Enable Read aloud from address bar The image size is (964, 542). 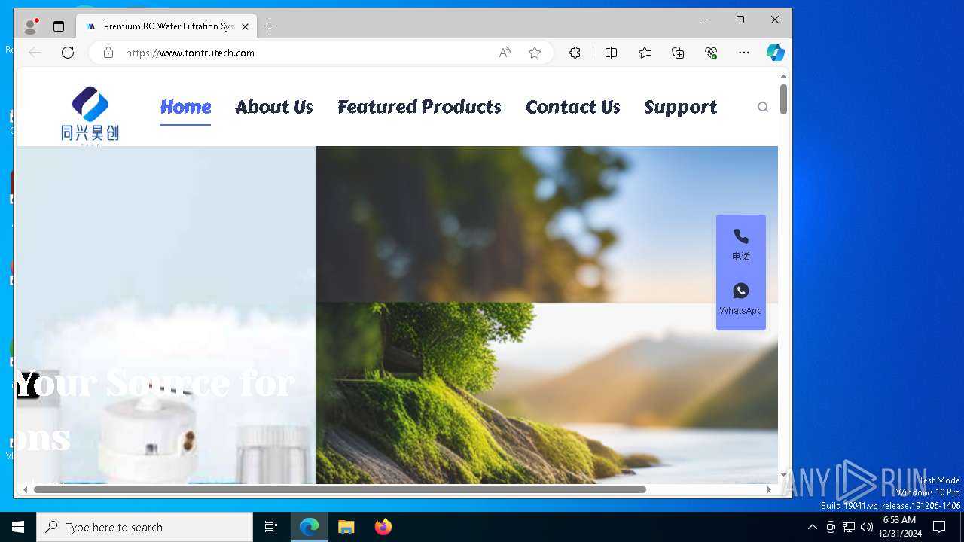click(505, 53)
